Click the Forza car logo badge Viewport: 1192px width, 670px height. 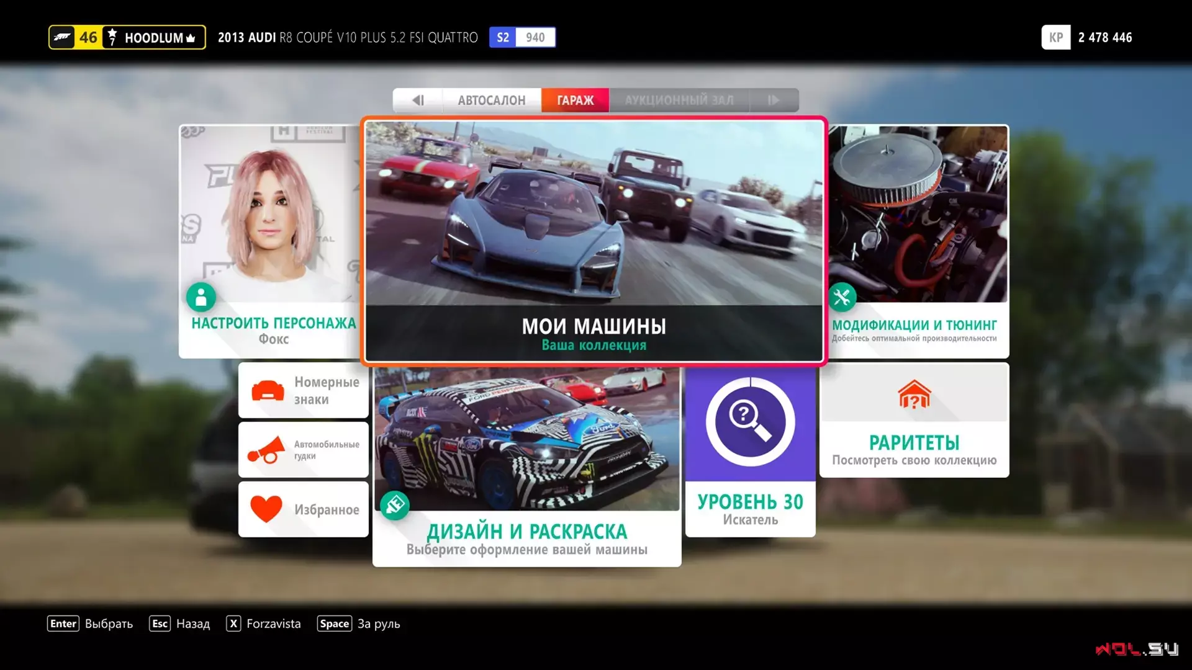62,37
